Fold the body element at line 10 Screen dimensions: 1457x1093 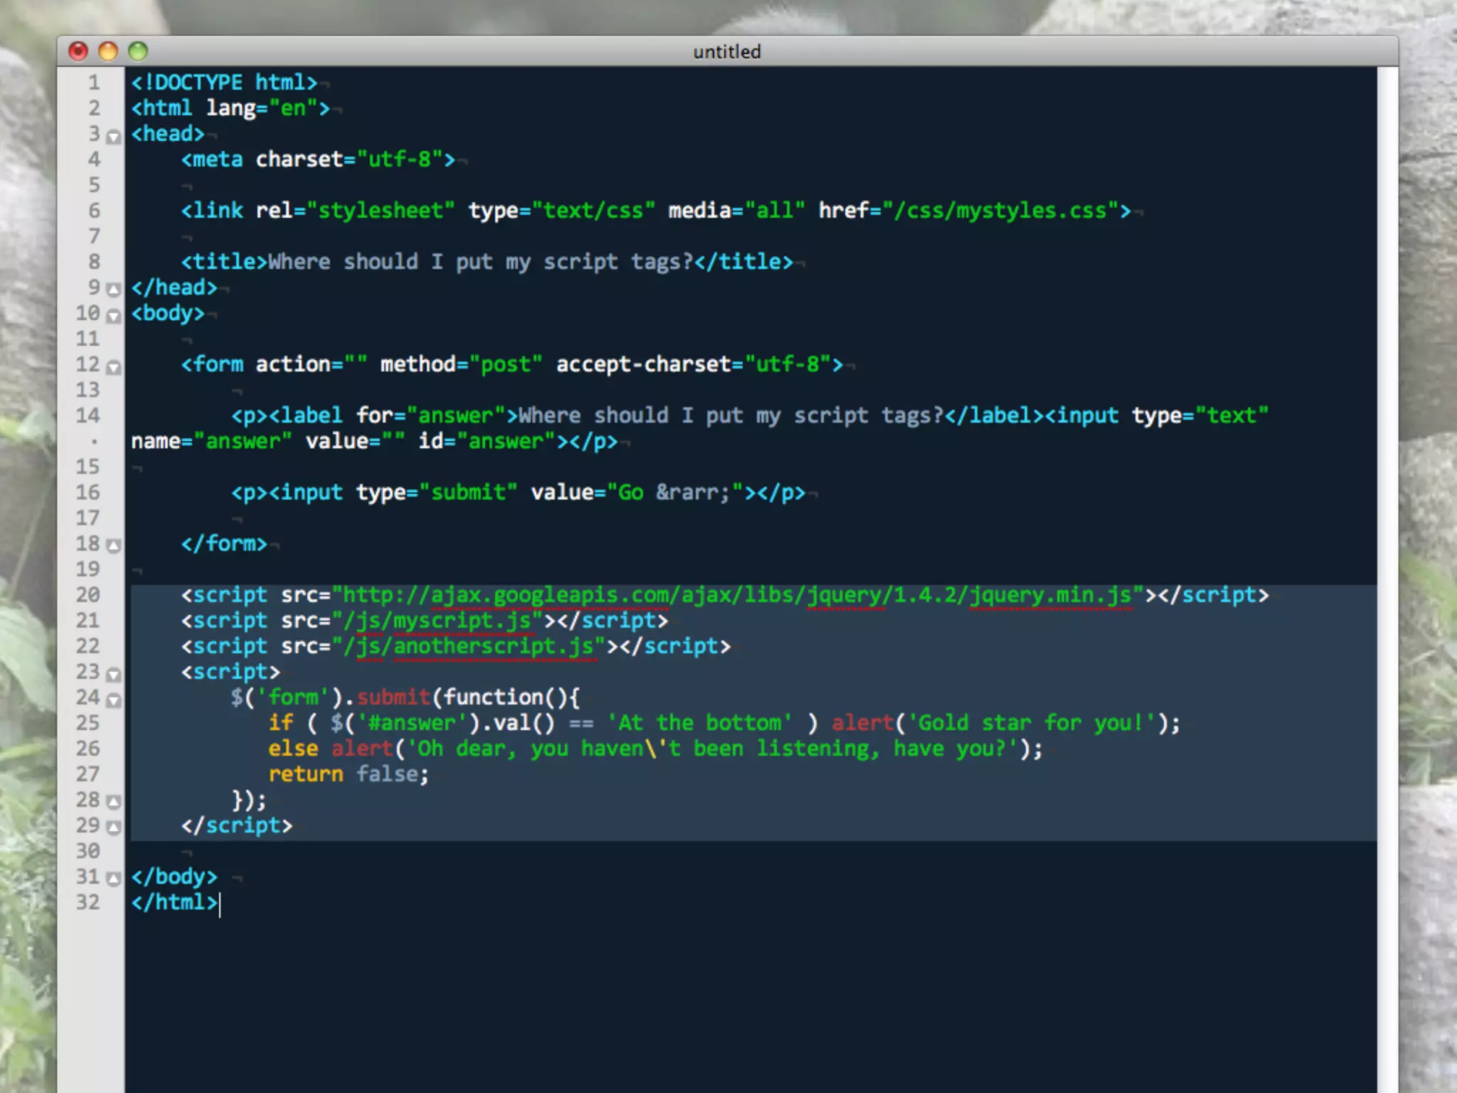point(114,316)
